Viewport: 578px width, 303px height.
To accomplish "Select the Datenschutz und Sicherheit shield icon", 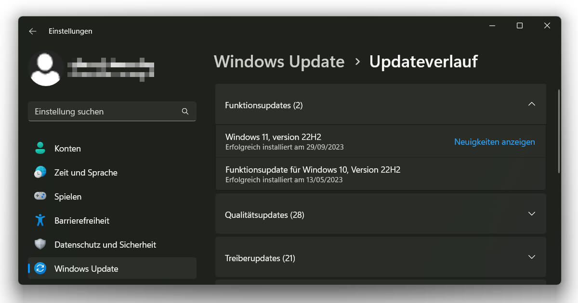I will (x=40, y=244).
